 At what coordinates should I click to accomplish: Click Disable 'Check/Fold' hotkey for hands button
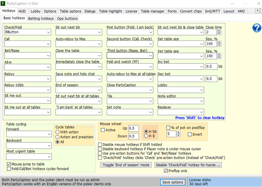pos(188,165)
